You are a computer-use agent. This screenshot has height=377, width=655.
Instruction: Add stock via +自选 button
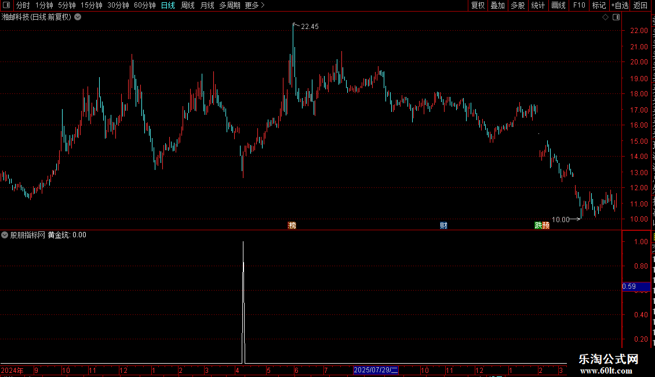point(620,5)
